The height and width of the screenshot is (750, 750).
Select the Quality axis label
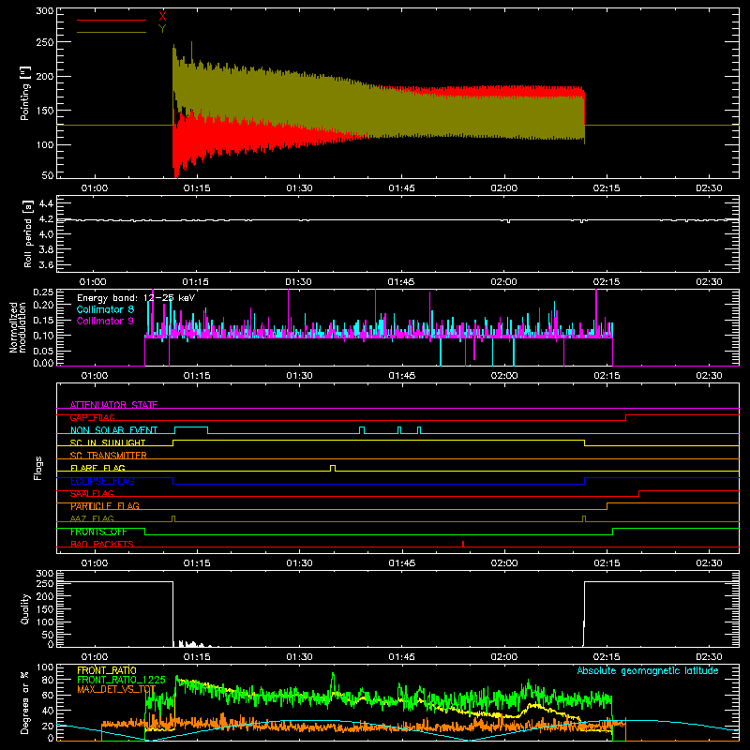(x=25, y=608)
